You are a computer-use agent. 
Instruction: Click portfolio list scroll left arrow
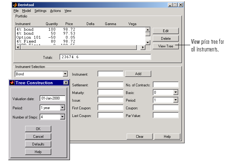tap(18, 47)
